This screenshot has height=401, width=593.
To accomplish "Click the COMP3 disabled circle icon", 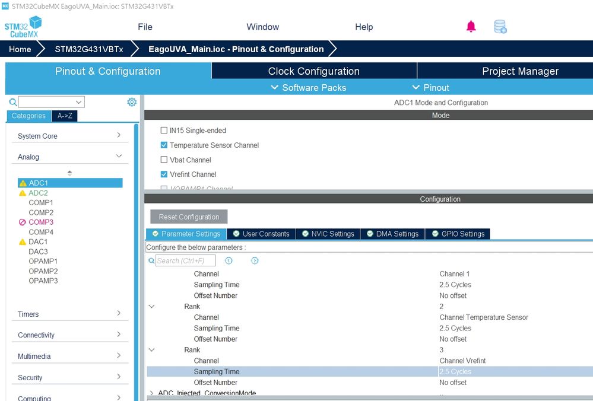I will click(x=23, y=222).
